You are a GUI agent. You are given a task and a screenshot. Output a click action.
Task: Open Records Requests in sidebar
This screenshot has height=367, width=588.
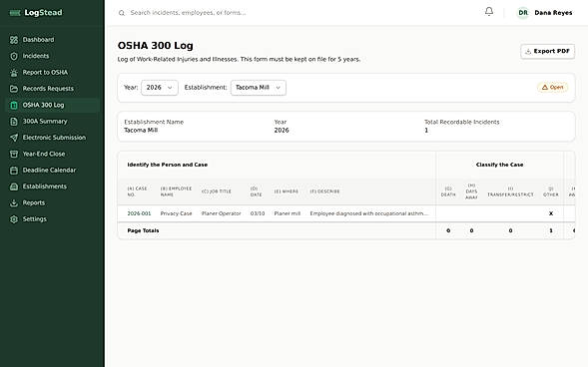click(x=53, y=89)
